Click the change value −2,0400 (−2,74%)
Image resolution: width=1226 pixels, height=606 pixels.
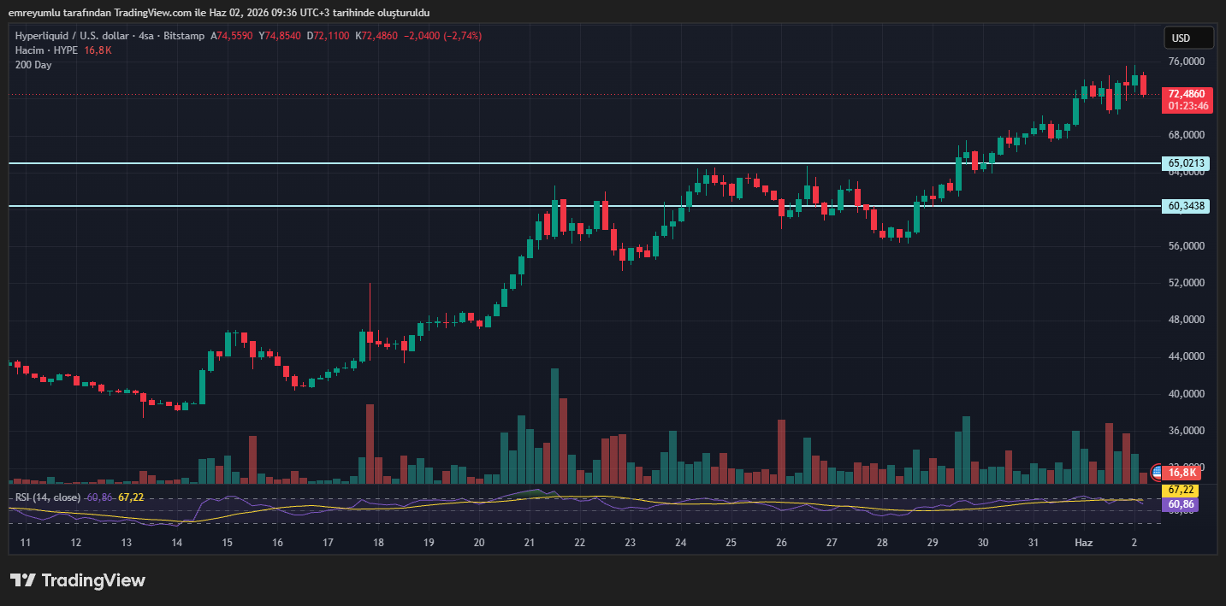[x=445, y=36]
